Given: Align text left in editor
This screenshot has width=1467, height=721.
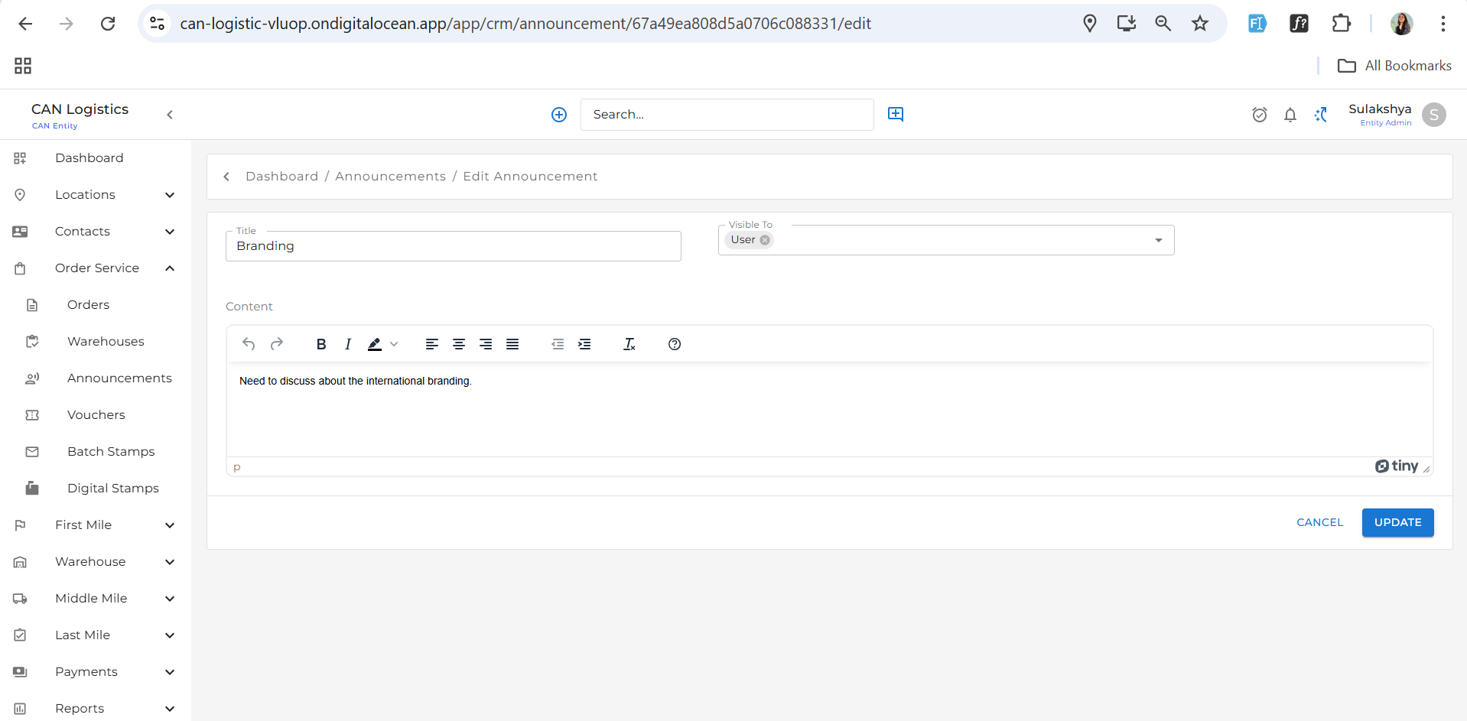Looking at the screenshot, I should [432, 344].
